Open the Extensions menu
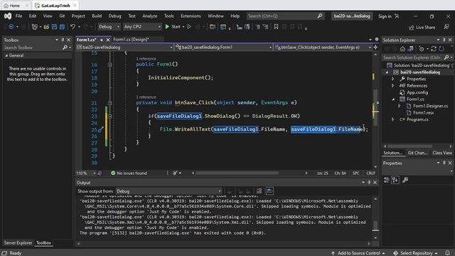 pos(191,16)
